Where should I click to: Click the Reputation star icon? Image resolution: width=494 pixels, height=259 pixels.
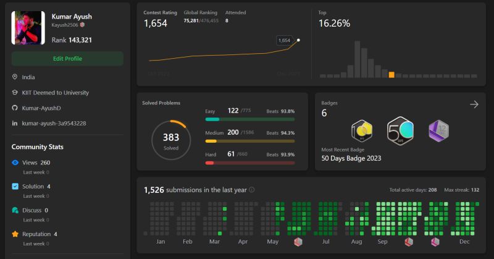coord(15,234)
